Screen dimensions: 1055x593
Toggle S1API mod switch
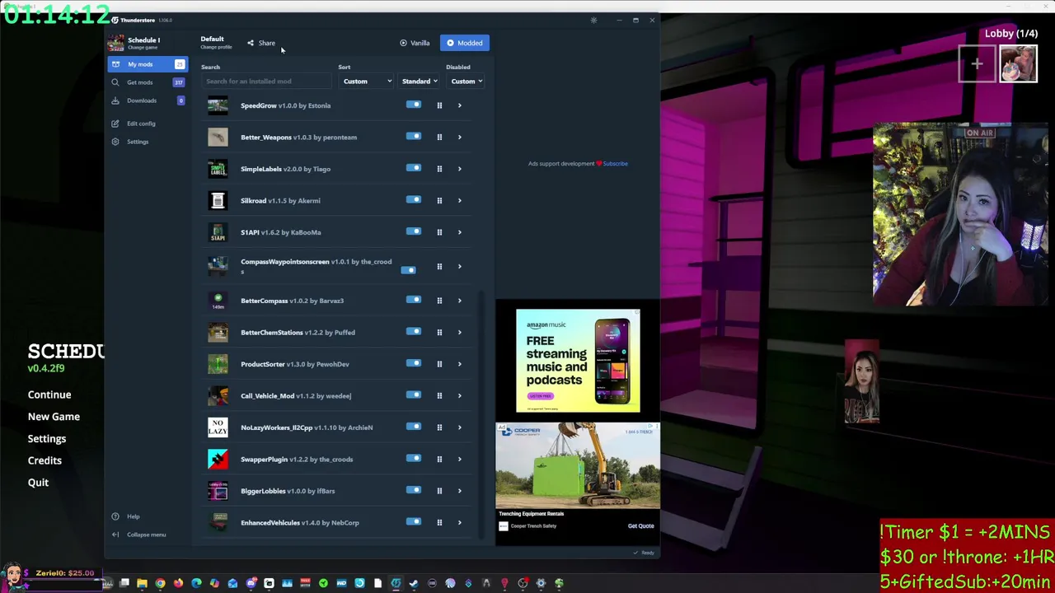coord(413,231)
